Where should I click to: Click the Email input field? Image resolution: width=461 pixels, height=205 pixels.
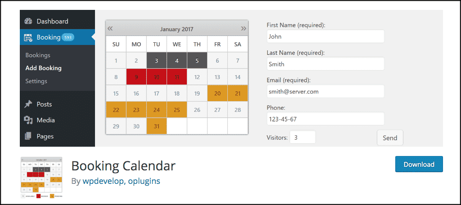325,91
